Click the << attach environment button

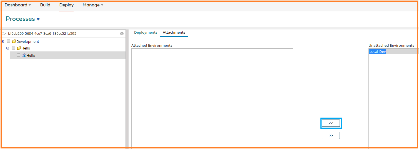(x=331, y=123)
